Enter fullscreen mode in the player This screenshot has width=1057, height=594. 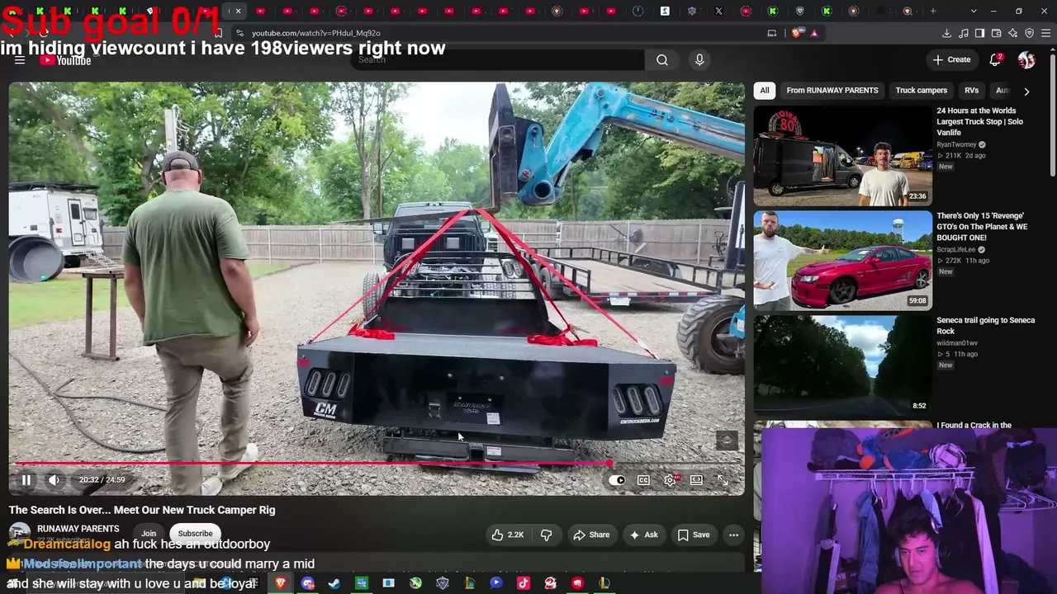pyautogui.click(x=723, y=480)
